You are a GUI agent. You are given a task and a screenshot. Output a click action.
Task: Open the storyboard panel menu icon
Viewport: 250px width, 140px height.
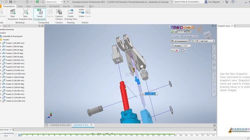pos(215,129)
